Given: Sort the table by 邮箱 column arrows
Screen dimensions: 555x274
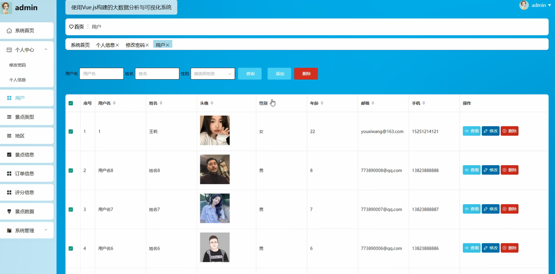Looking at the screenshot, I should [x=373, y=103].
